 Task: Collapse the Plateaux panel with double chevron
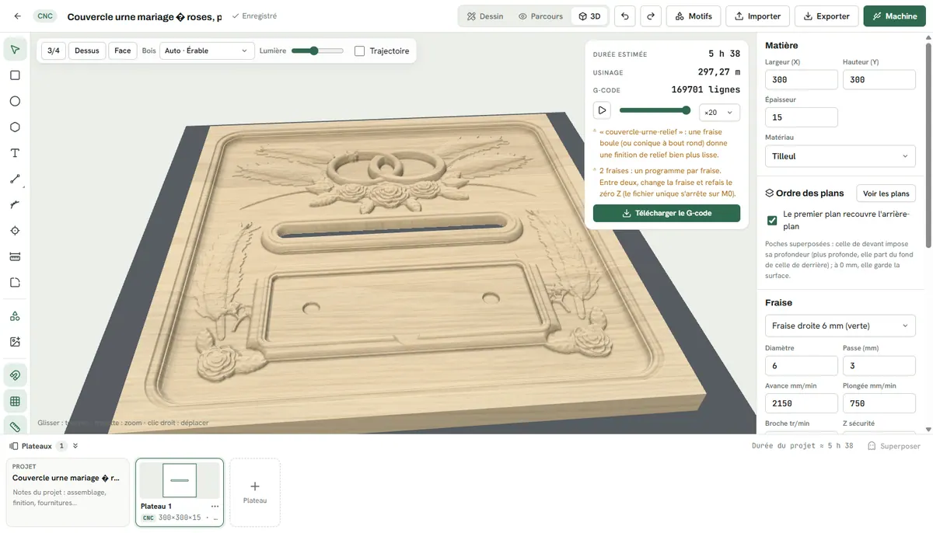pyautogui.click(x=75, y=446)
